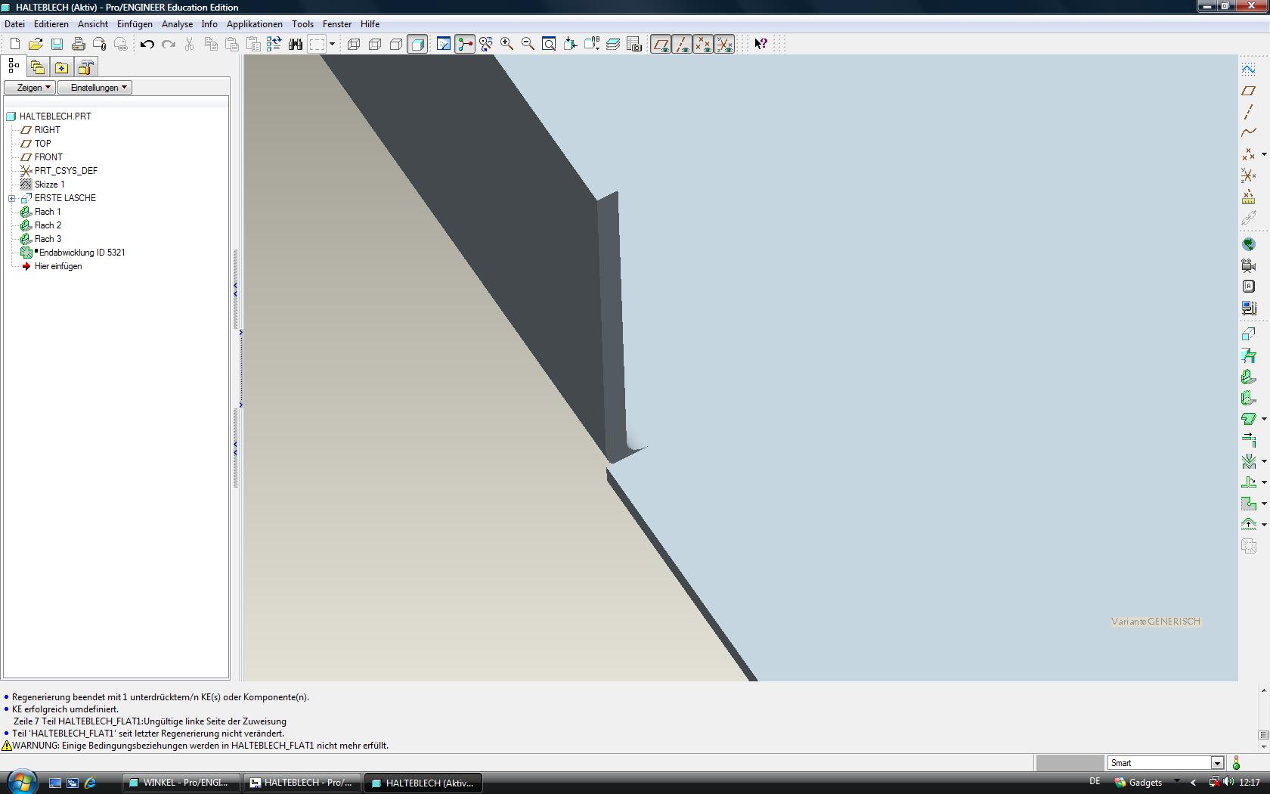Viewport: 1270px width, 794px height.
Task: Select the Hier einfügen marker
Action: point(57,266)
